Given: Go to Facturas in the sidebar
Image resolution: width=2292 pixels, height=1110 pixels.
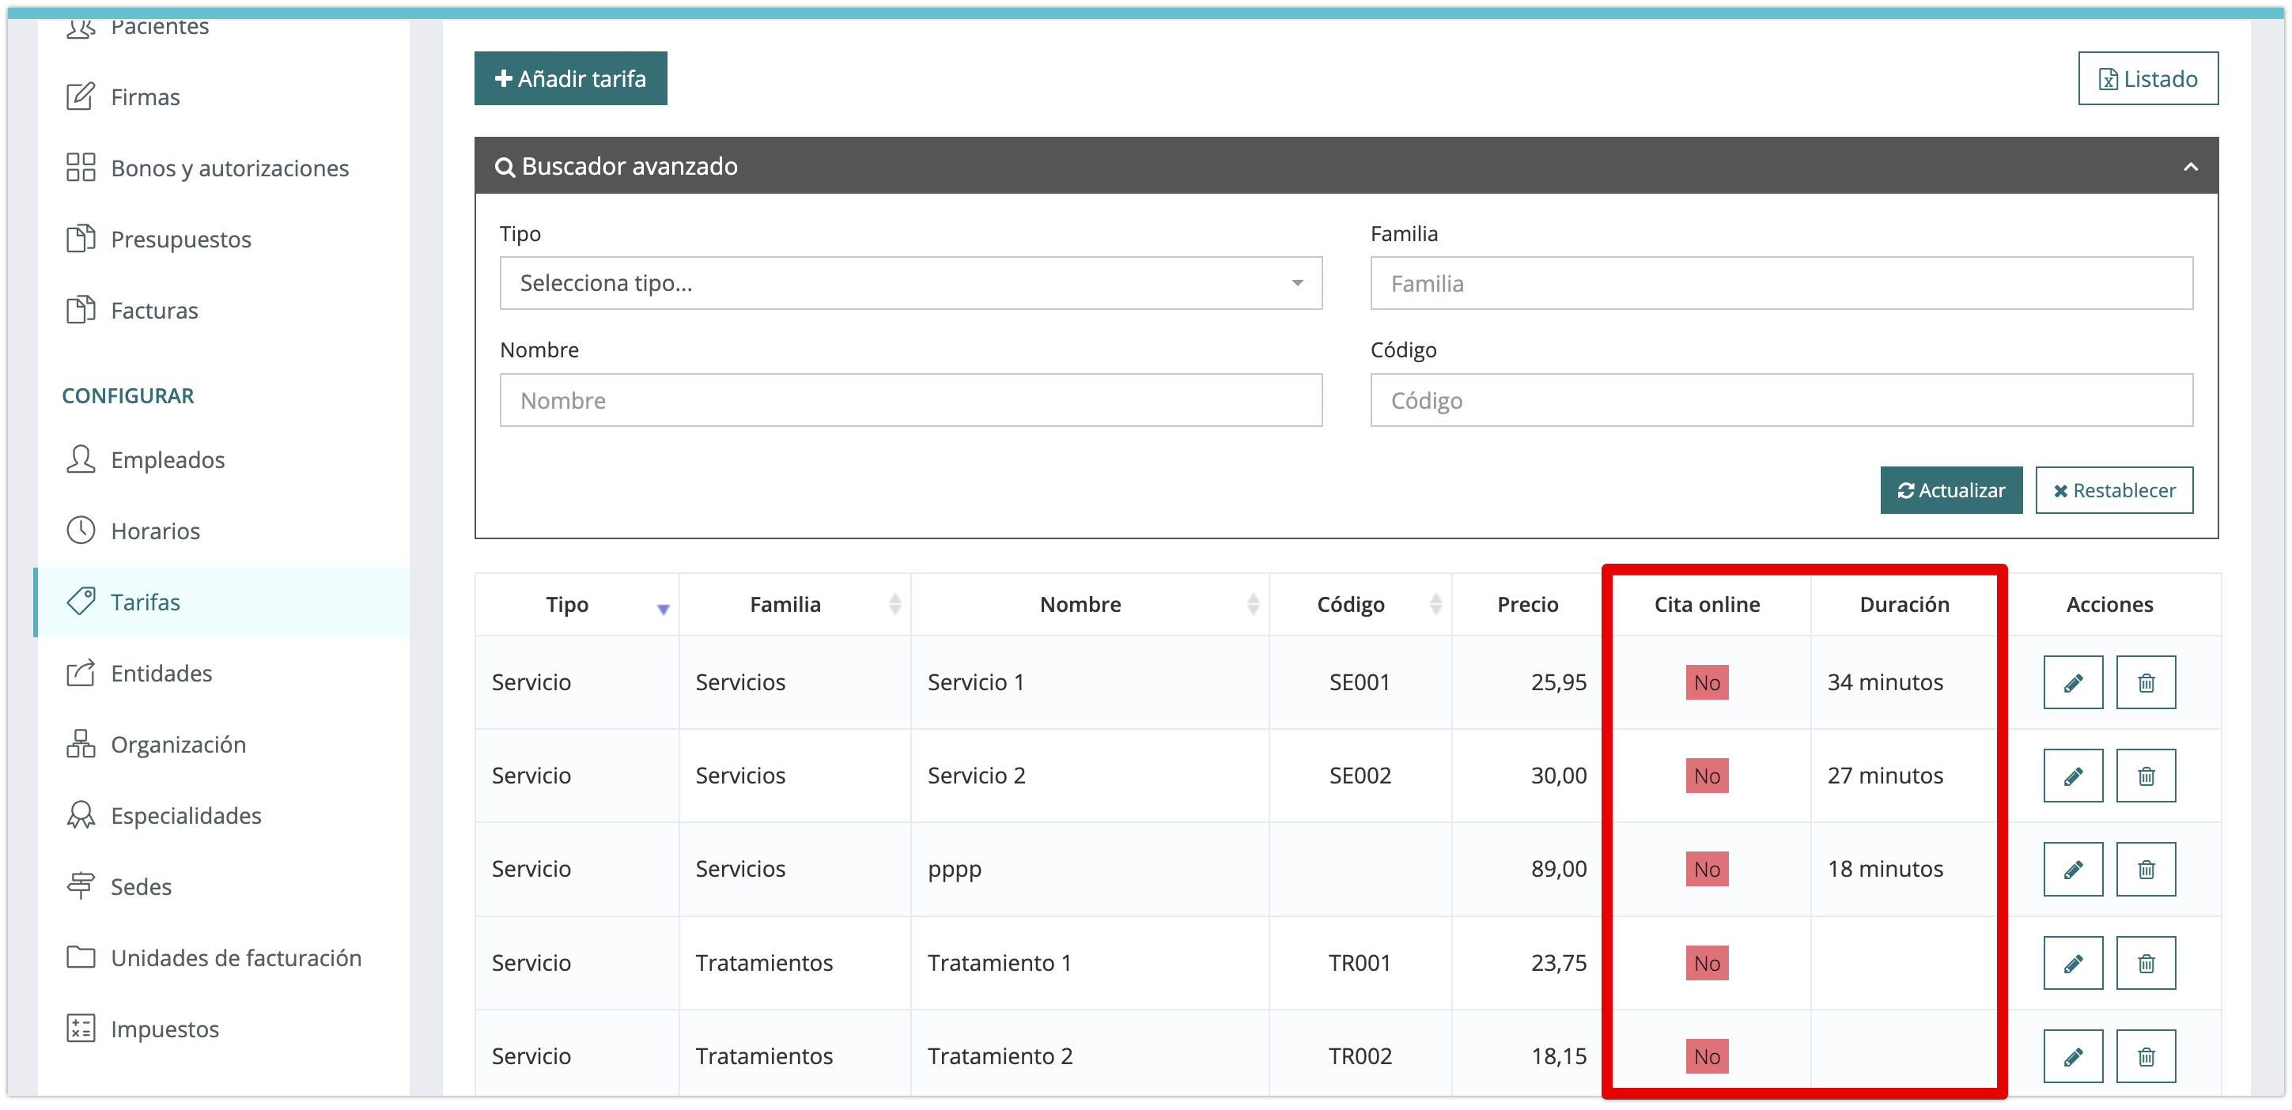Looking at the screenshot, I should [154, 311].
